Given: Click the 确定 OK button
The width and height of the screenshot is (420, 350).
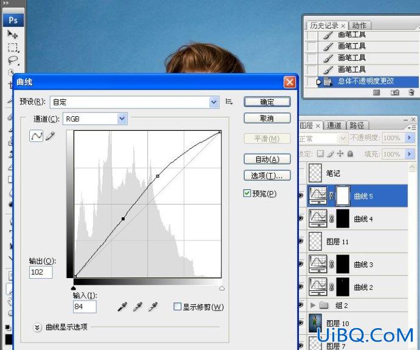Looking at the screenshot, I should coord(267,102).
